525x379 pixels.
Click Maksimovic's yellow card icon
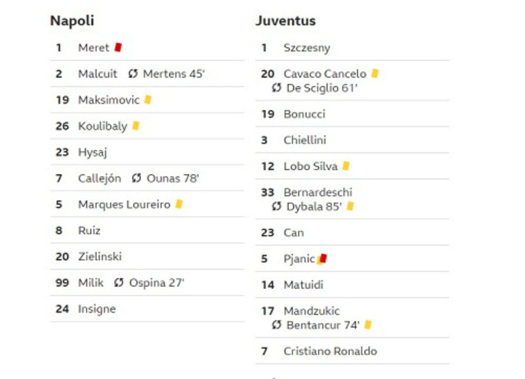148,100
